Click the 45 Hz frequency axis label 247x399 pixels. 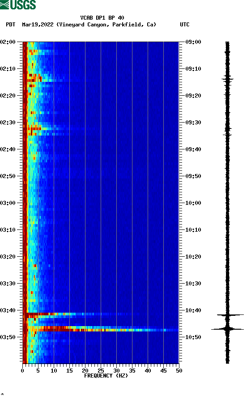coord(163,371)
